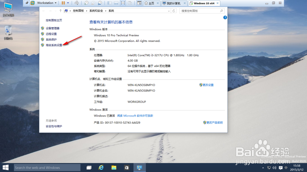Close the 我的计算机 tab

(x=185, y=3)
